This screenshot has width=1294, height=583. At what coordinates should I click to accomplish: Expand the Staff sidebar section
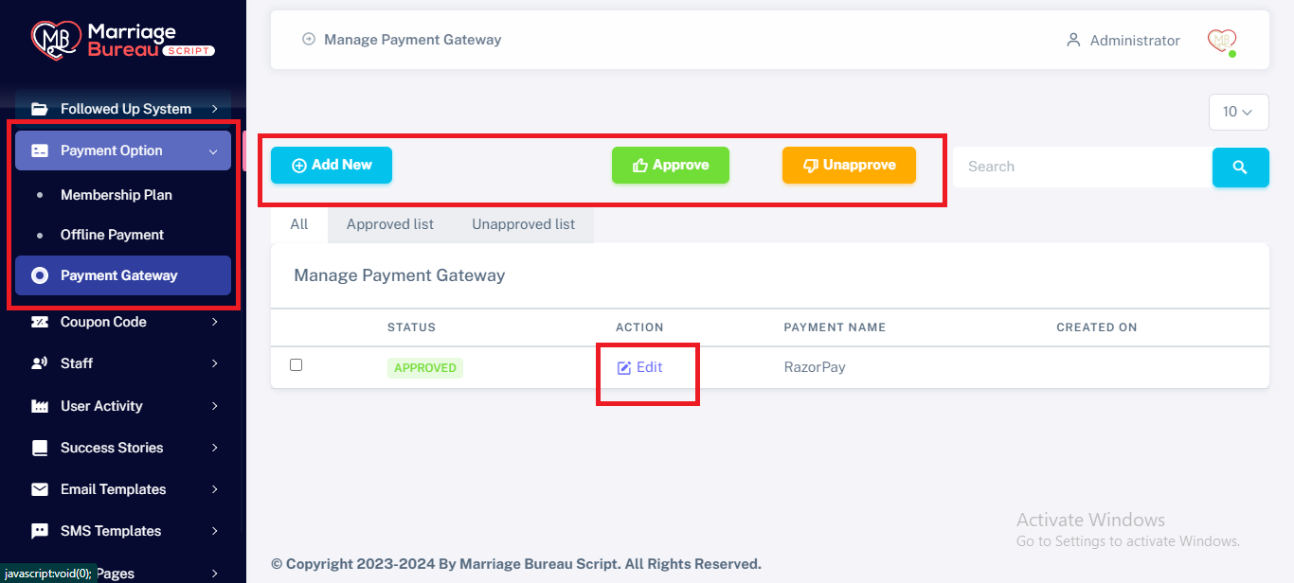pyautogui.click(x=123, y=363)
